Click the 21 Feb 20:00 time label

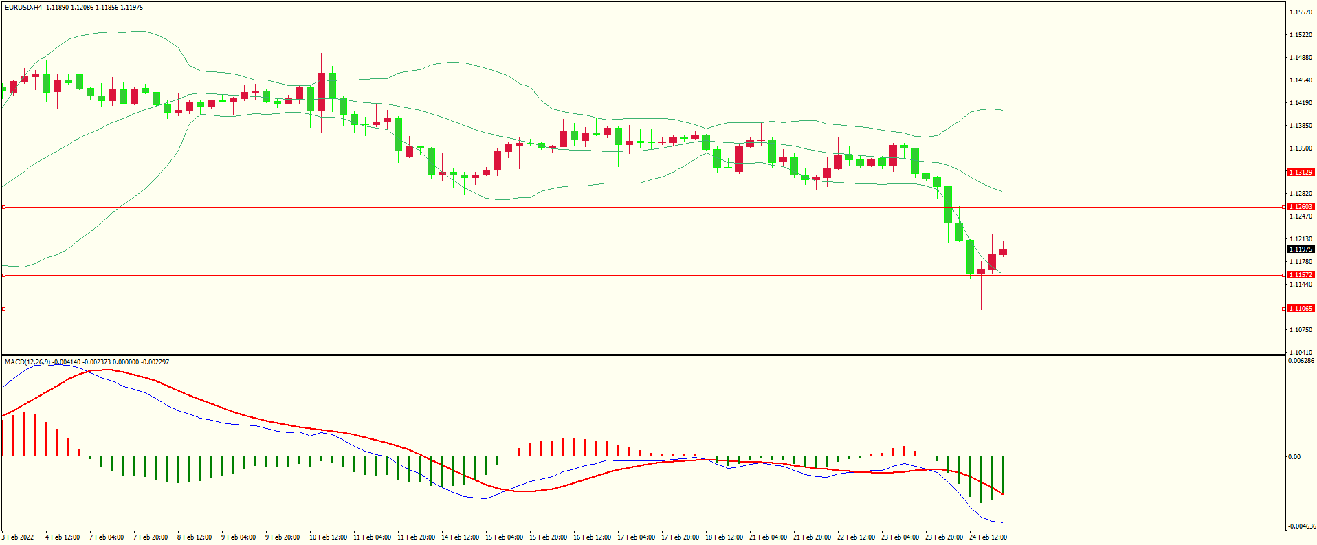812,537
